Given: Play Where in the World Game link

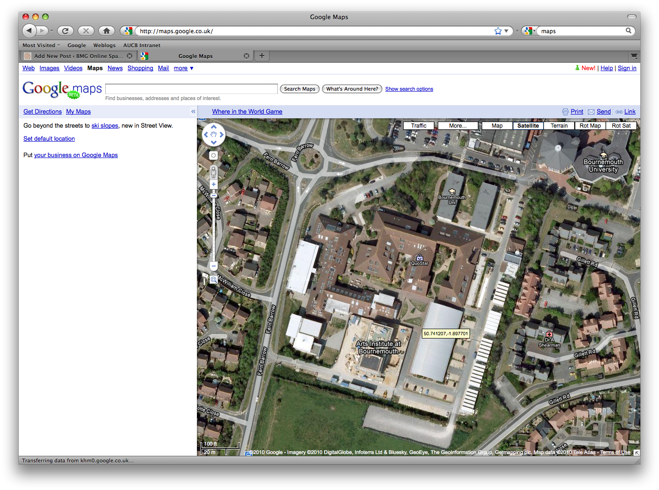Looking at the screenshot, I should pyautogui.click(x=247, y=112).
